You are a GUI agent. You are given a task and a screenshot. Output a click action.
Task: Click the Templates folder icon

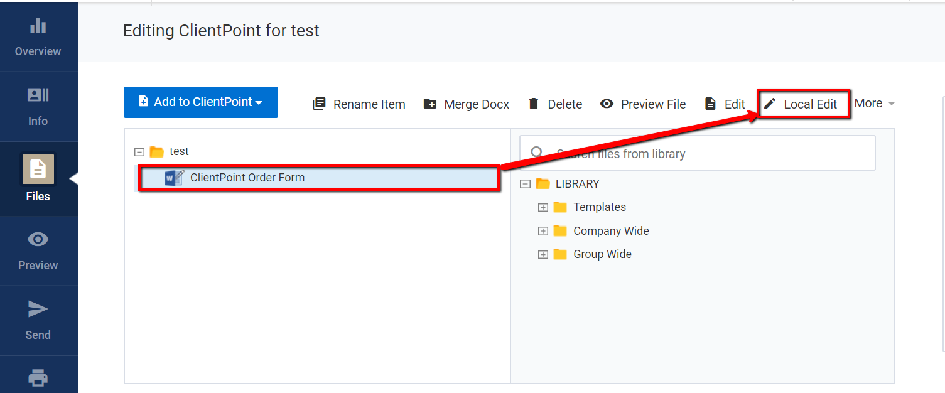pyautogui.click(x=560, y=207)
